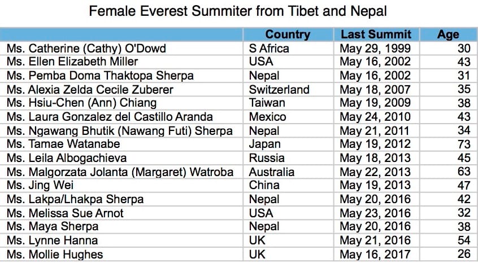The height and width of the screenshot is (263, 478).
Task: Click the May 21, 2016 summit date
Action: [375, 240]
